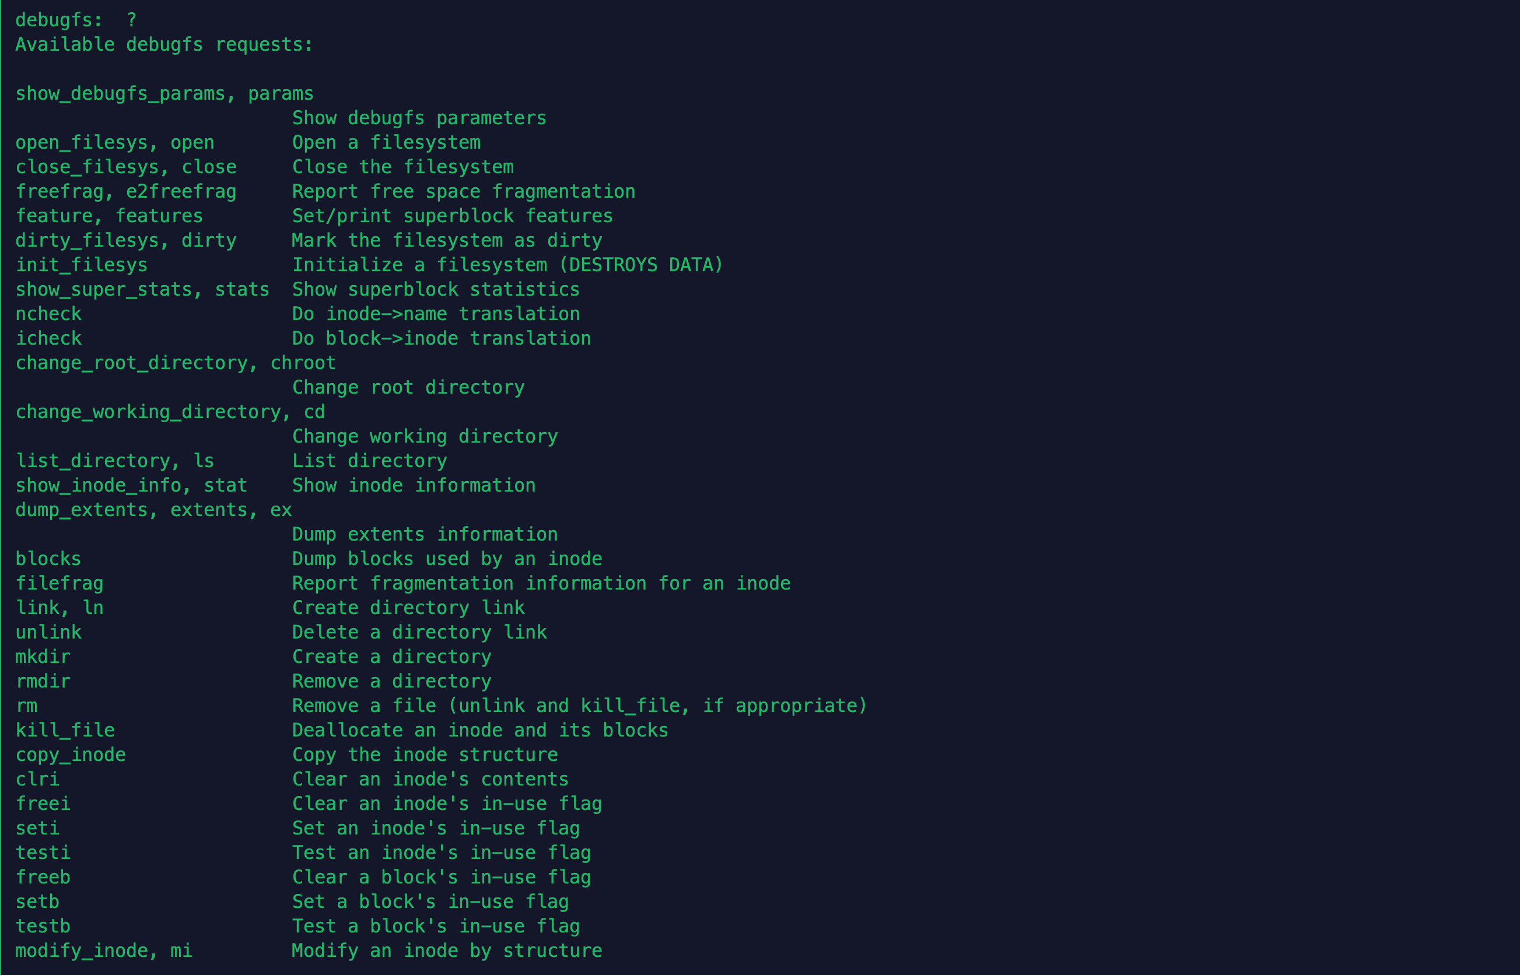Click the list_directory command name
This screenshot has width=1520, height=975.
pos(92,461)
